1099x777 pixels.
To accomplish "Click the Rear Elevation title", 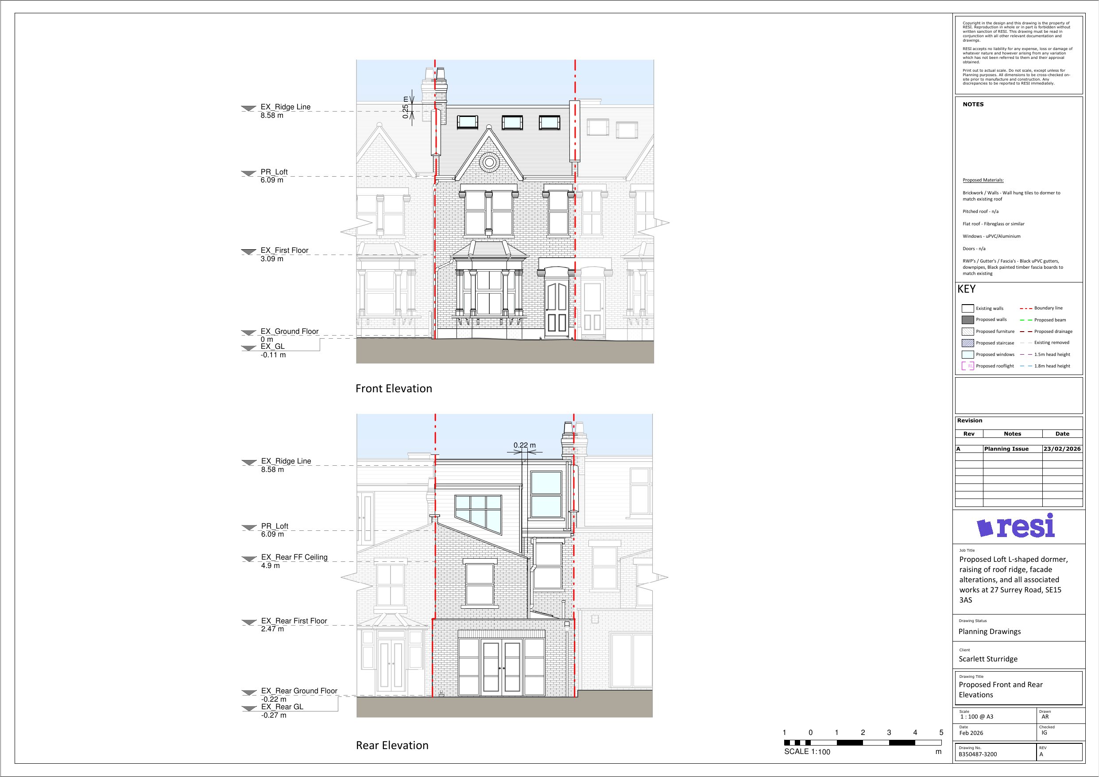I will click(392, 746).
